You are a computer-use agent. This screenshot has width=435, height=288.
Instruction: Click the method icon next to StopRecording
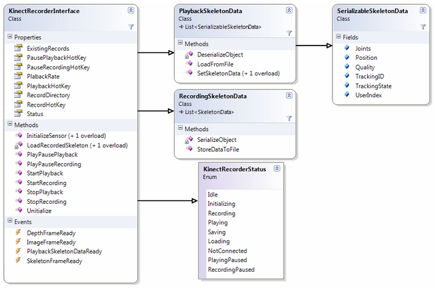(19, 201)
